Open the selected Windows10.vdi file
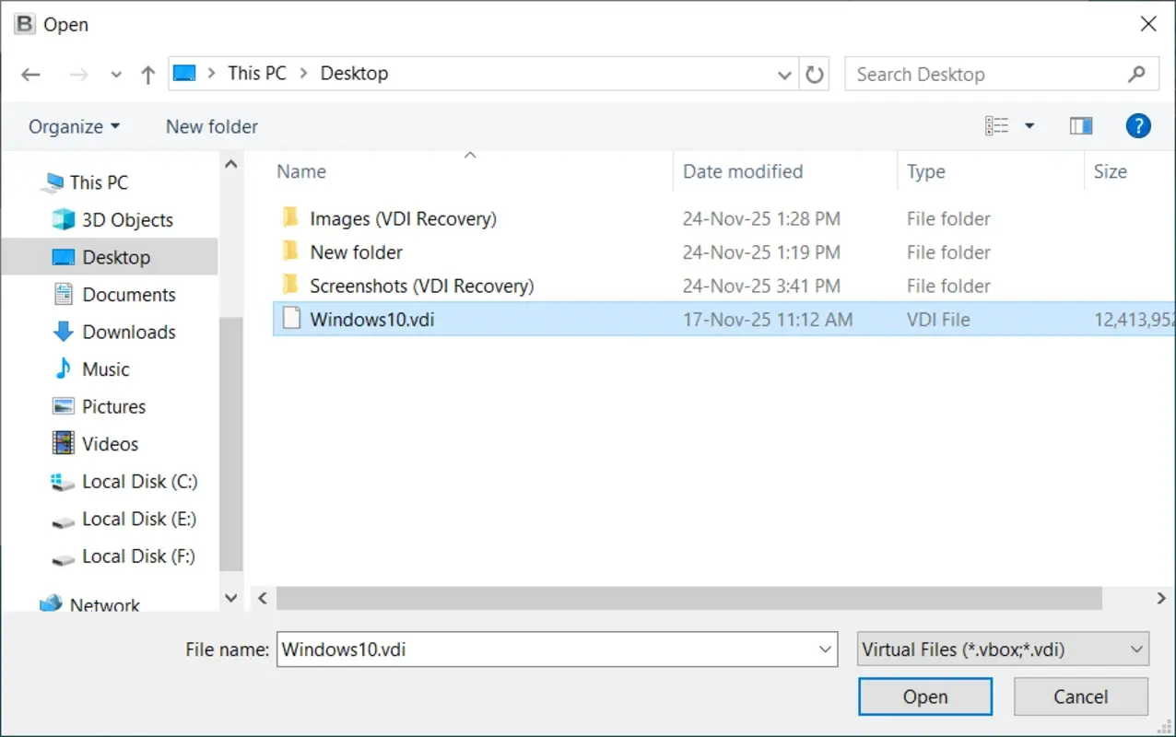The height and width of the screenshot is (737, 1176). coord(925,696)
